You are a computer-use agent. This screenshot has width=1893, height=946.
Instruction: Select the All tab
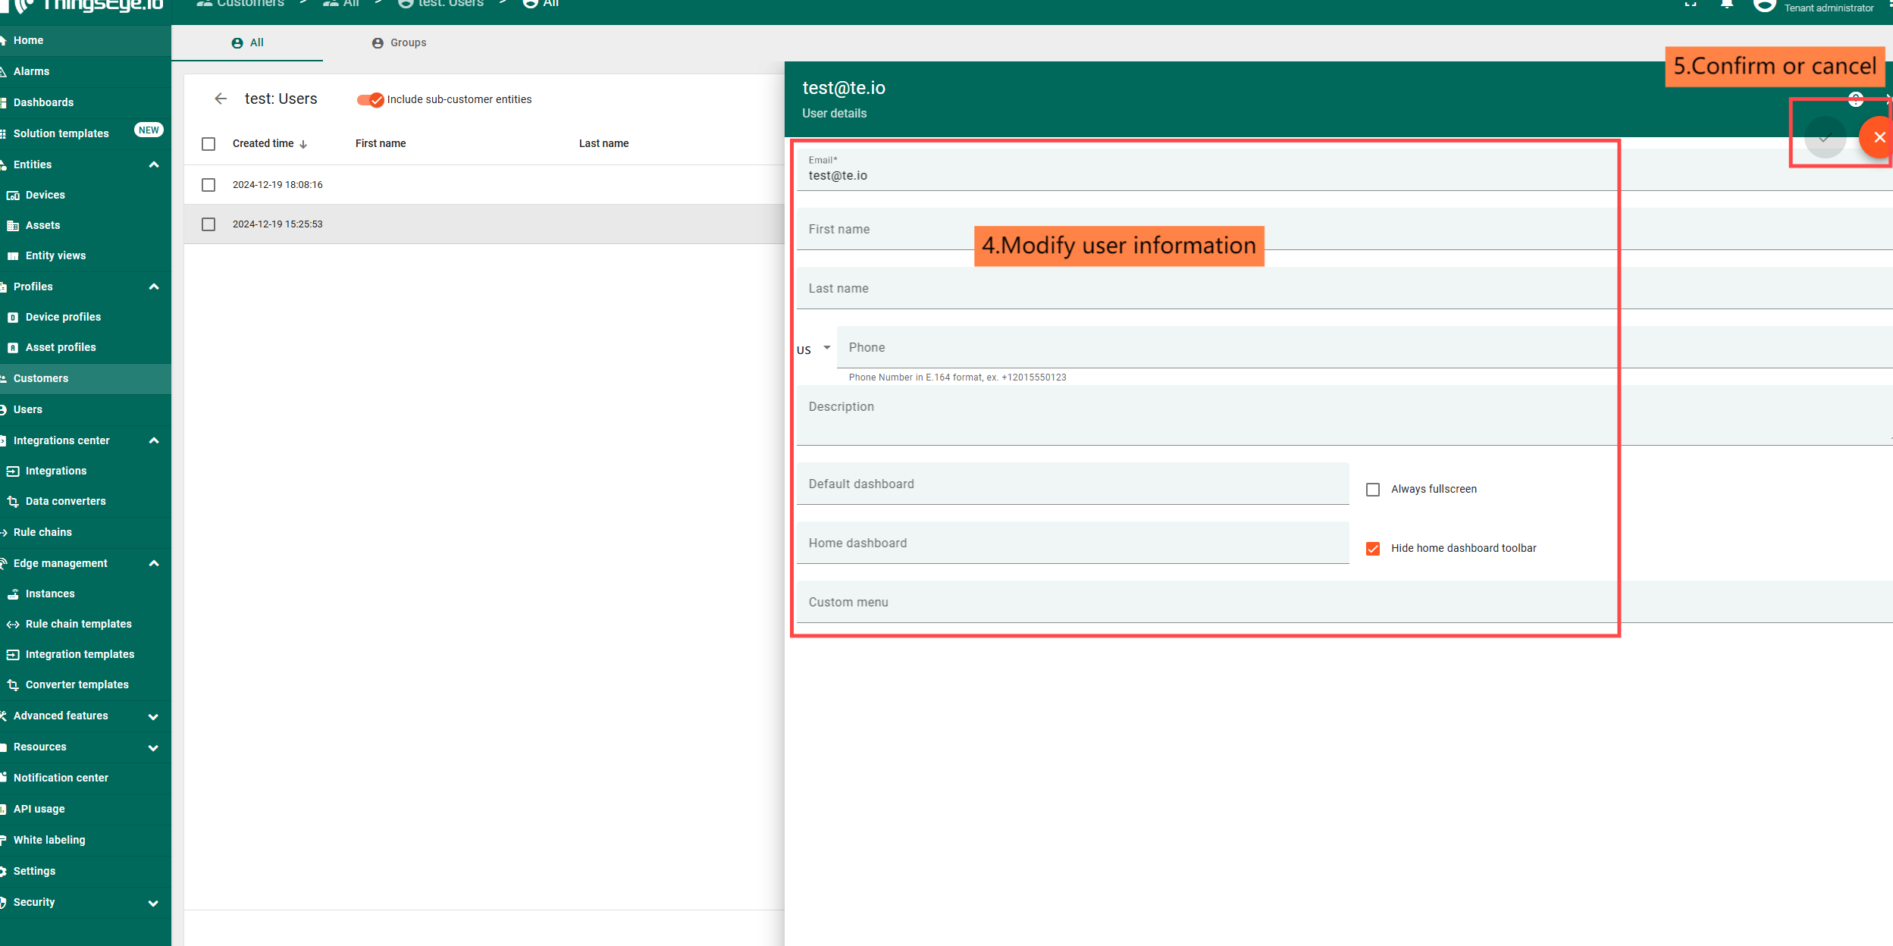248,43
